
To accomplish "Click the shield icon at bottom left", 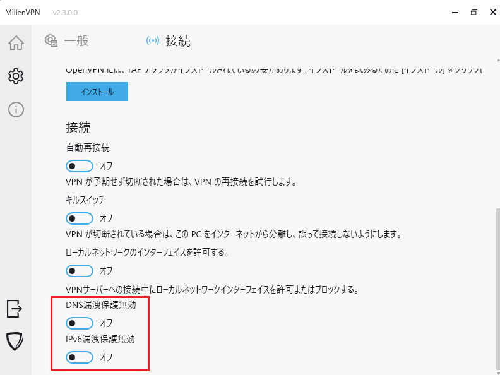I will (15, 342).
